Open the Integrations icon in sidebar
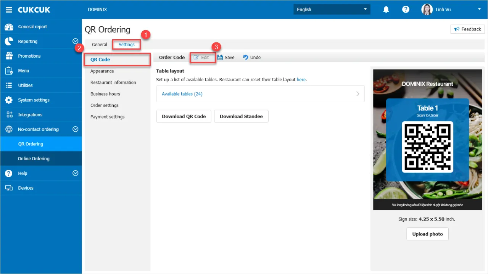Viewport: 488px width, 274px height. point(9,114)
